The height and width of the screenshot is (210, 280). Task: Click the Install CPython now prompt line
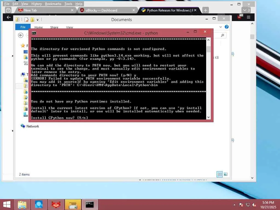coord(59,118)
